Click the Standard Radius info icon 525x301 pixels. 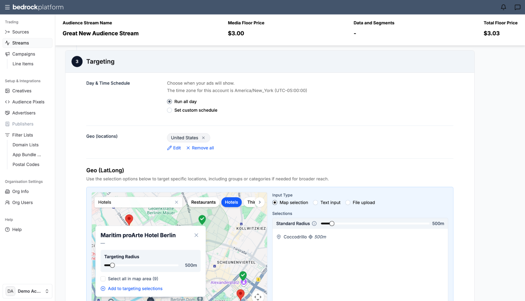click(x=314, y=224)
